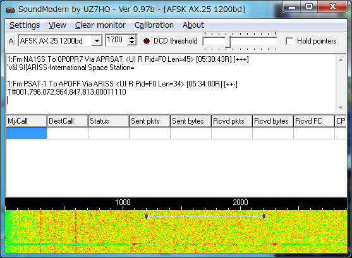Open the View menu
This screenshot has width=352, height=258.
tap(58, 25)
